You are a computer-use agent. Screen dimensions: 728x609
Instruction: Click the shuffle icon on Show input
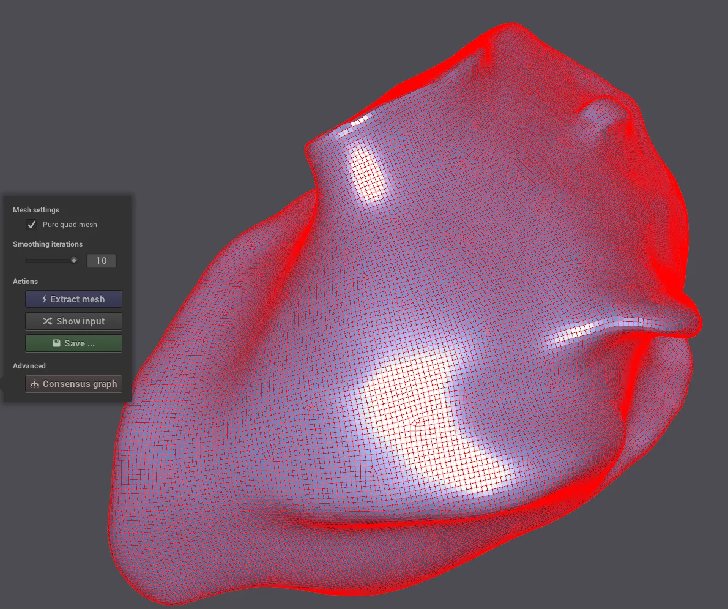[x=47, y=321]
